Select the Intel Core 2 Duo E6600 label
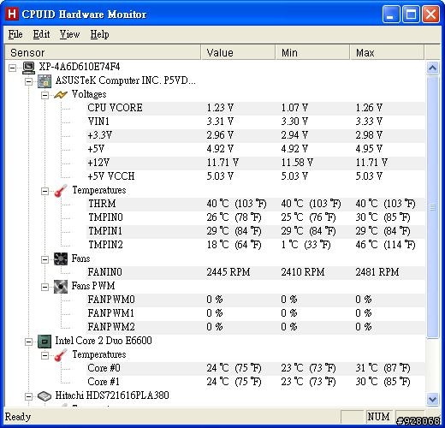Image resolution: width=445 pixels, height=428 pixels. (104, 341)
